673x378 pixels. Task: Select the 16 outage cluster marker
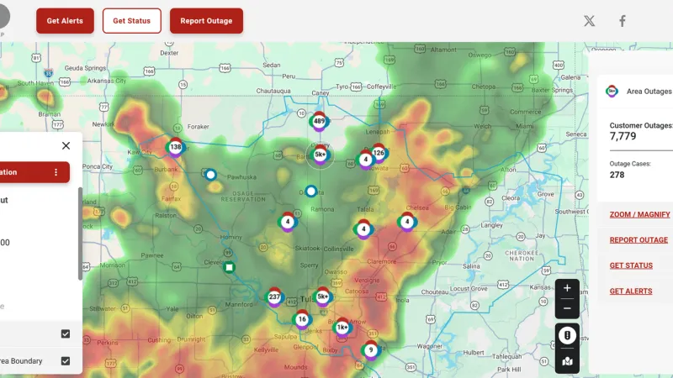click(302, 319)
